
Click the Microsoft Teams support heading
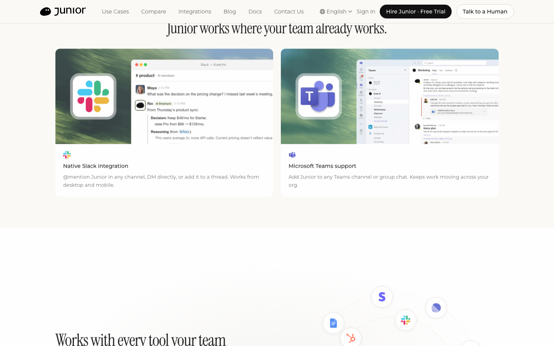point(322,166)
